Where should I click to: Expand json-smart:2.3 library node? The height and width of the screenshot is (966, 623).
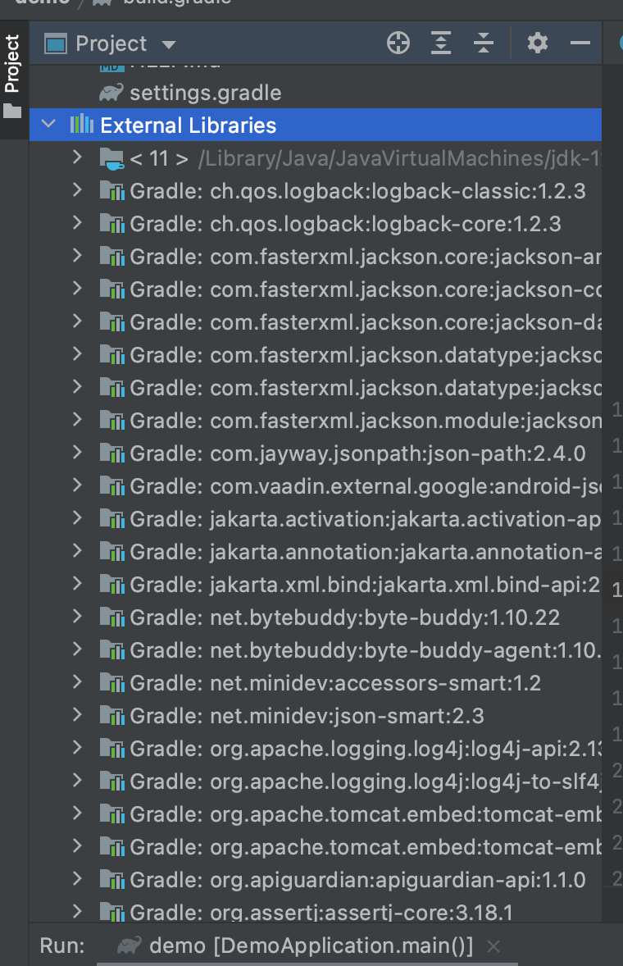[77, 714]
